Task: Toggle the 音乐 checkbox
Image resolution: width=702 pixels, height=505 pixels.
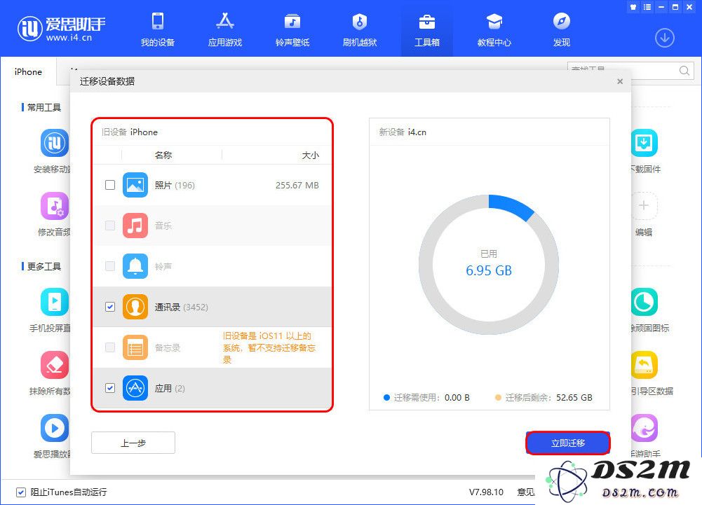Action: pos(109,226)
